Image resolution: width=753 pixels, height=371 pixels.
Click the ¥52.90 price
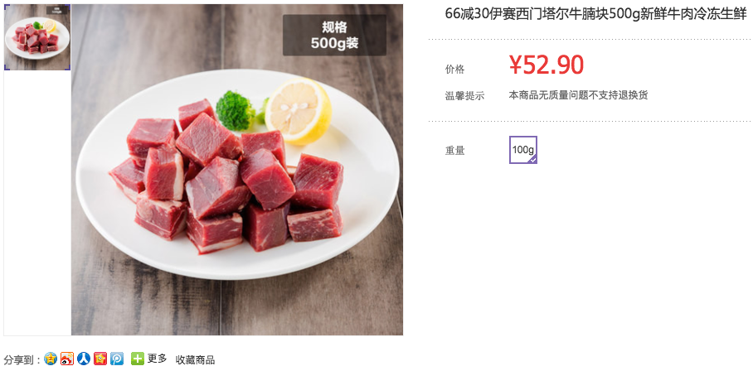(547, 65)
